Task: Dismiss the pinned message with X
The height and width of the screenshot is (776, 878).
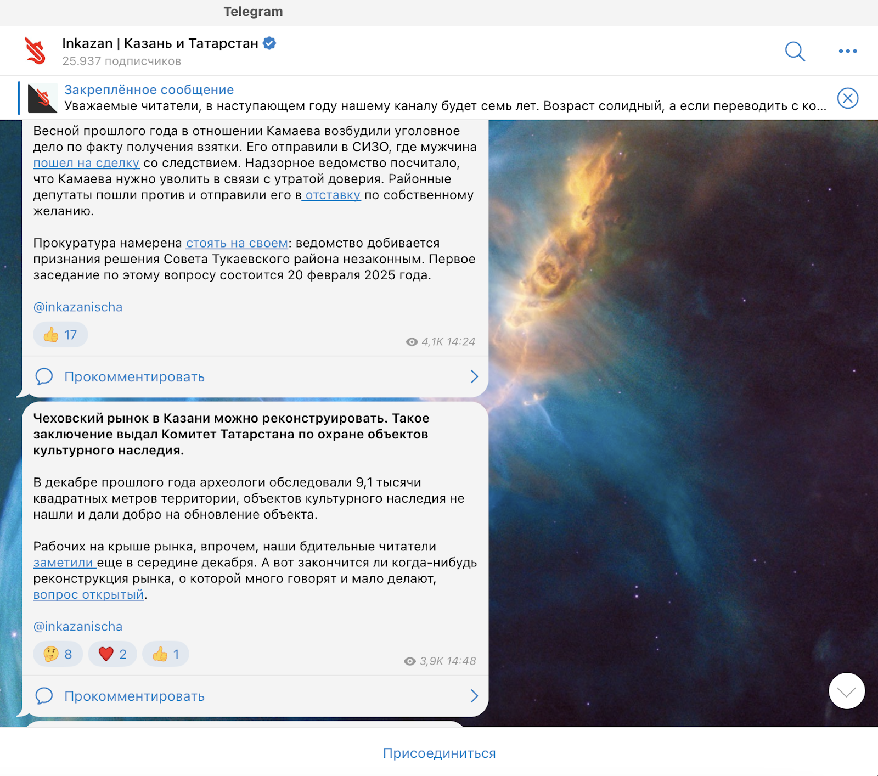Action: click(848, 98)
